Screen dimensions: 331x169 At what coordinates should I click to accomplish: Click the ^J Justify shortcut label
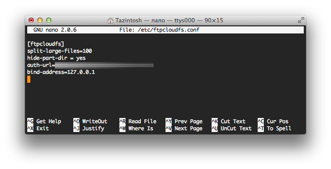89,129
